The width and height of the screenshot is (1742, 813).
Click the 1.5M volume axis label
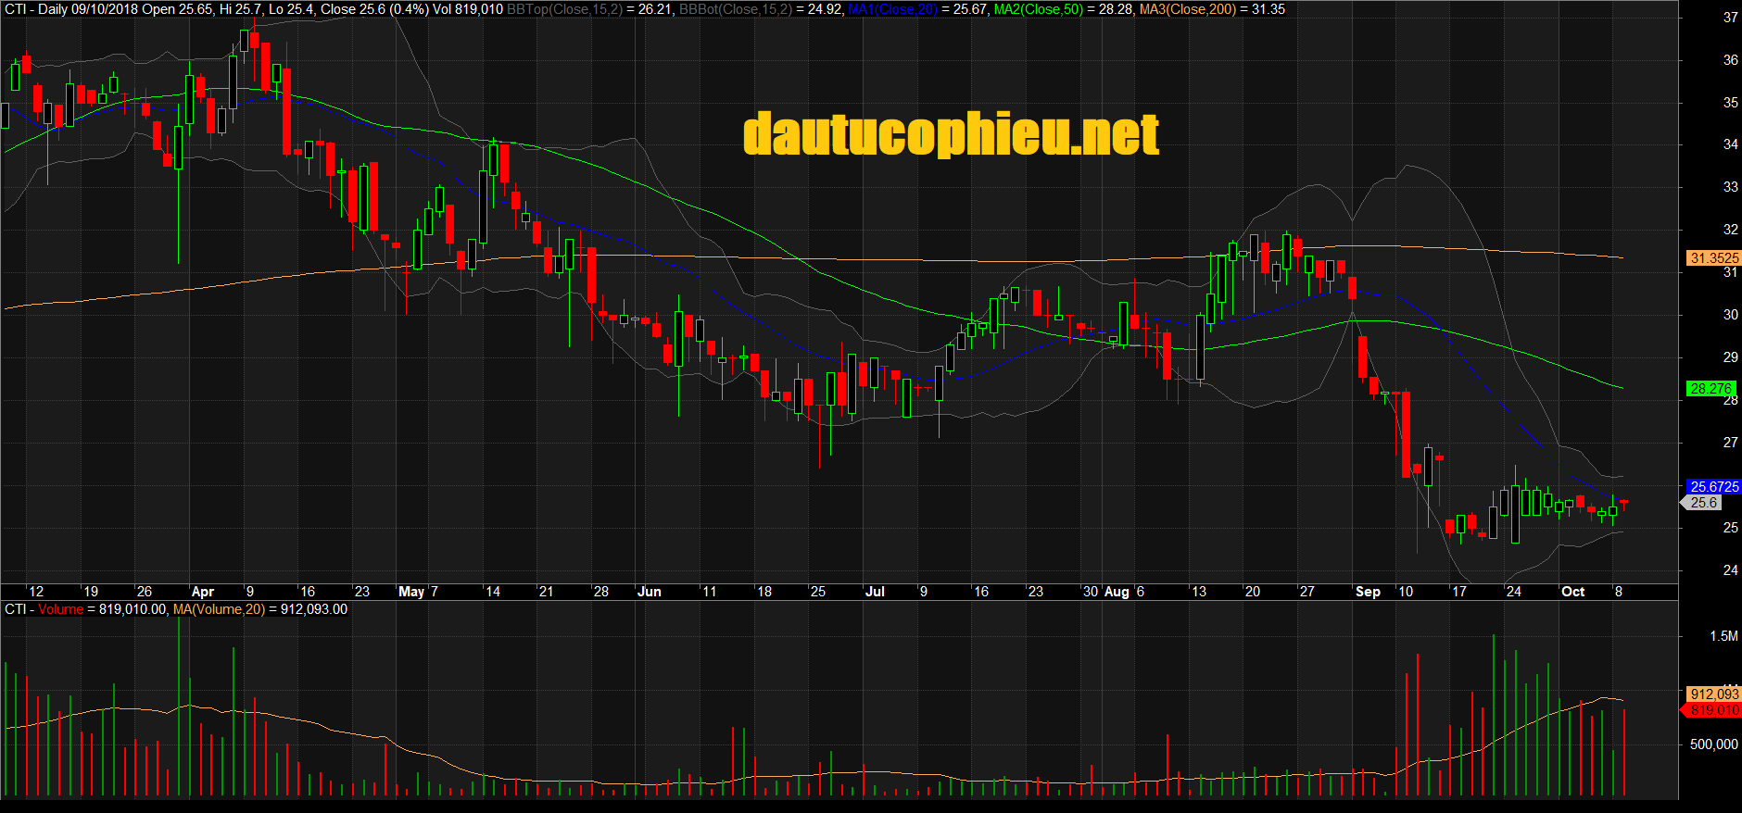tap(1723, 636)
